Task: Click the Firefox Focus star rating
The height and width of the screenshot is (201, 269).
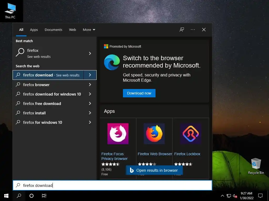Action: pos(111,164)
